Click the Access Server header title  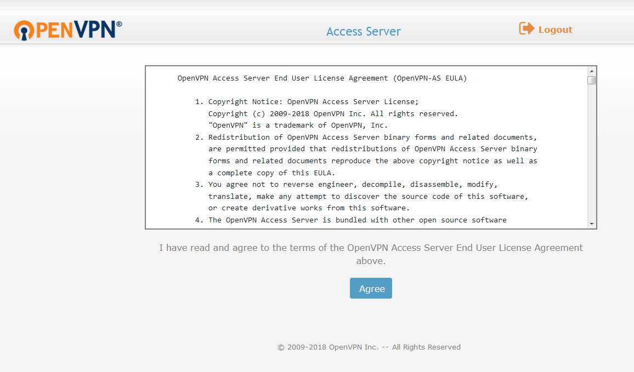tap(364, 32)
